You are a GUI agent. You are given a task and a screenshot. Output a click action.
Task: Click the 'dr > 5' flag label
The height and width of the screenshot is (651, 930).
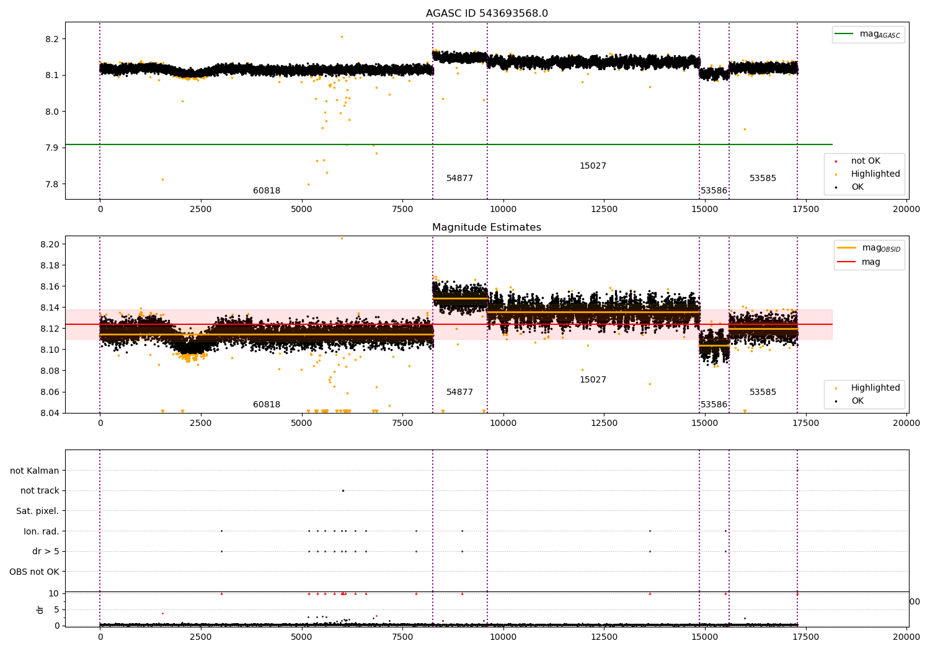(46, 552)
